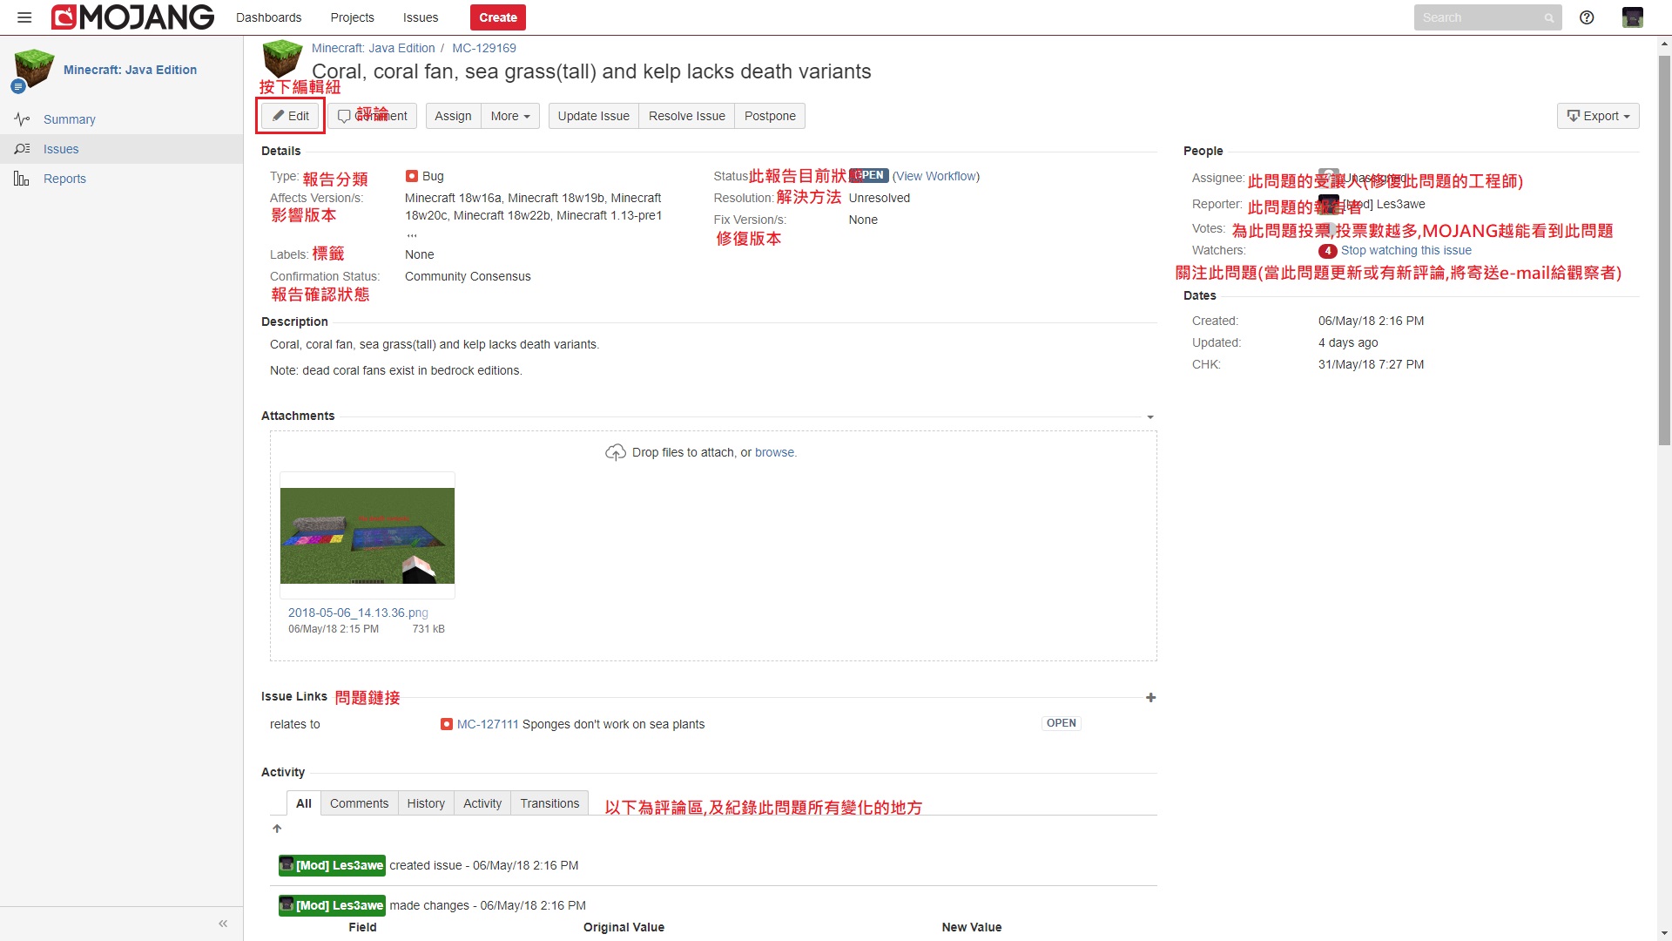Click the Edit pencil icon
Viewport: 1672px width, 941px height.
coord(279,116)
